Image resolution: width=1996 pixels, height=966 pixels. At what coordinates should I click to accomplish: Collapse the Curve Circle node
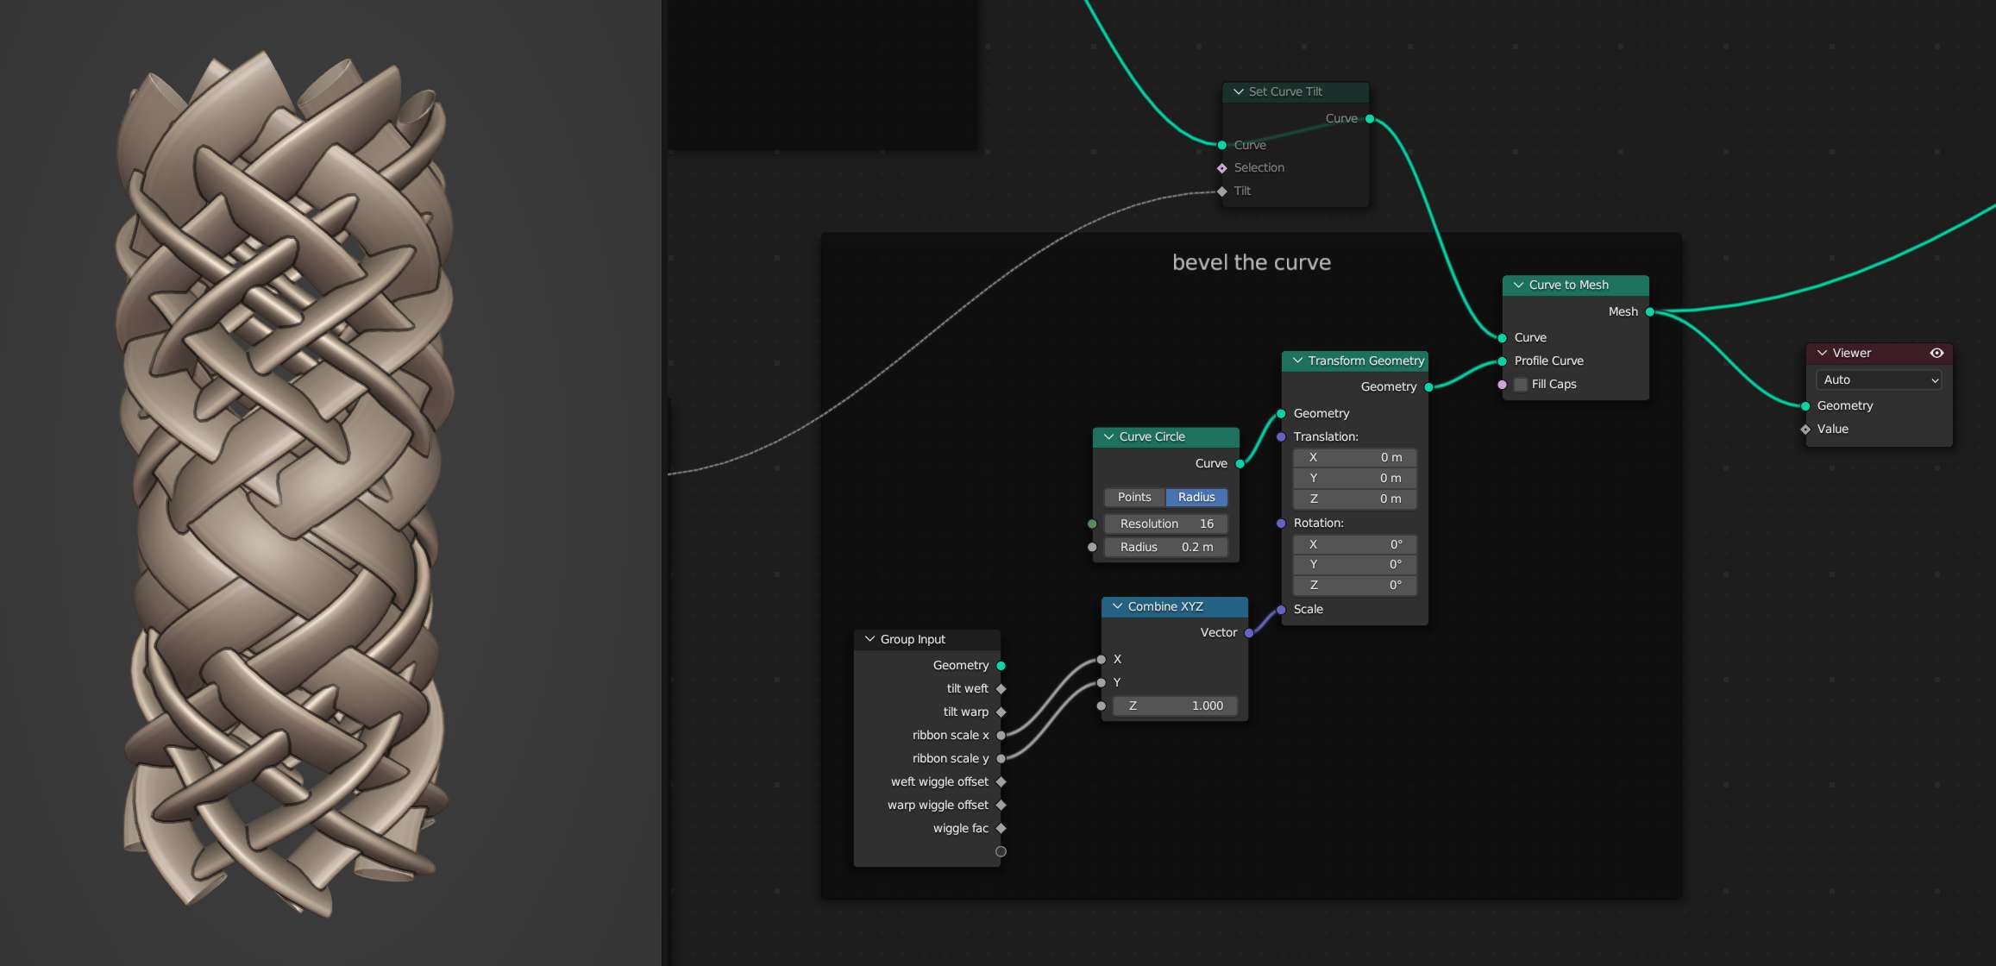click(x=1109, y=437)
